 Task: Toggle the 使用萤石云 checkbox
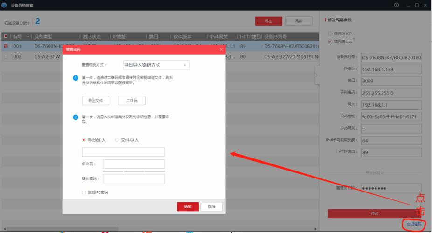[x=330, y=41]
